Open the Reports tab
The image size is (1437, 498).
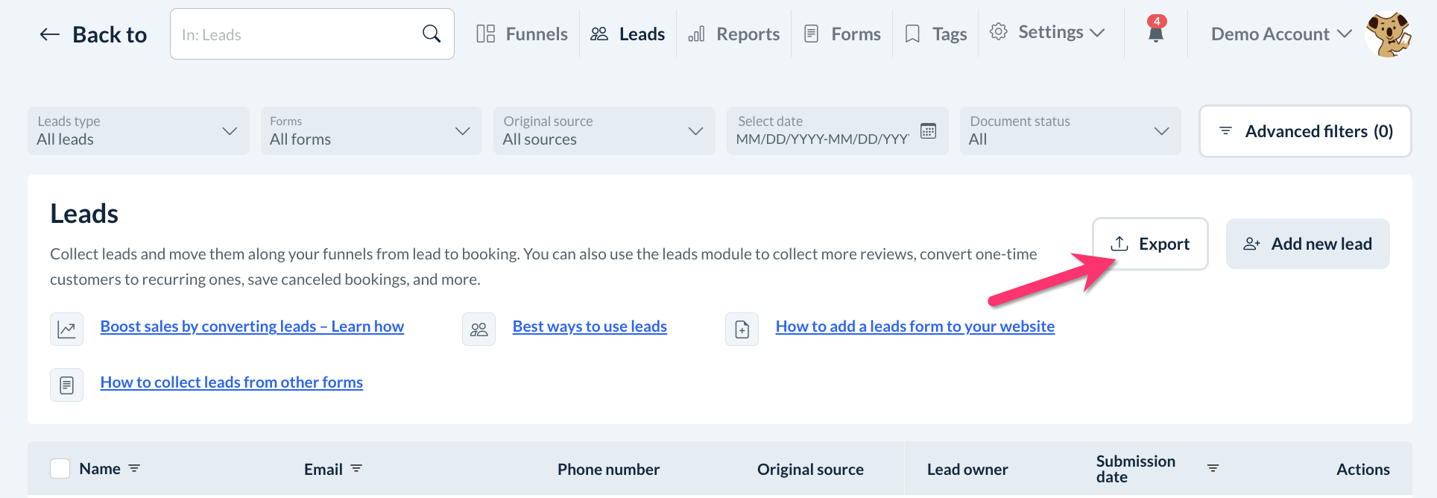coord(734,34)
